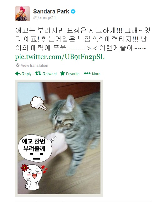This screenshot has width=164, height=202.
Task: Open the pic.twitter.com/UB9tFn2pSL link
Action: point(60,57)
